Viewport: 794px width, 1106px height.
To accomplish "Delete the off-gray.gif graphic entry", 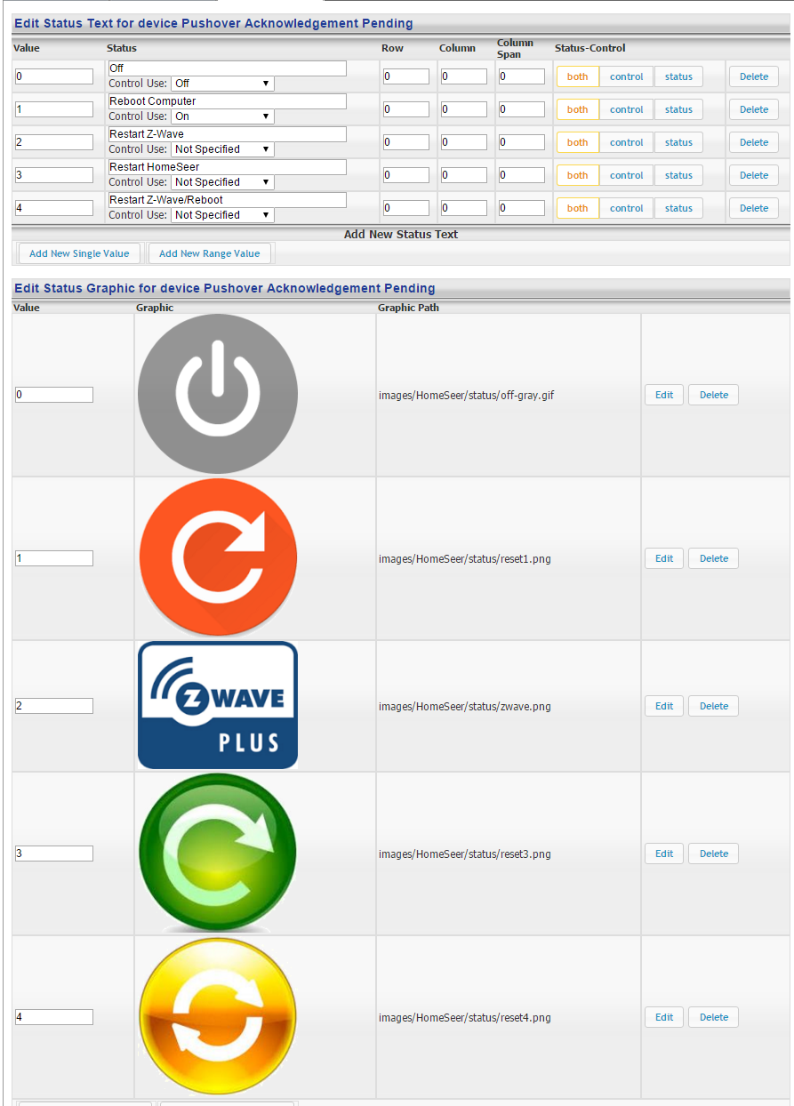I will pyautogui.click(x=714, y=395).
